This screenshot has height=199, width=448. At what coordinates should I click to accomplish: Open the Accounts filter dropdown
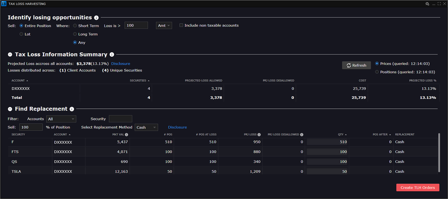[x=61, y=119]
